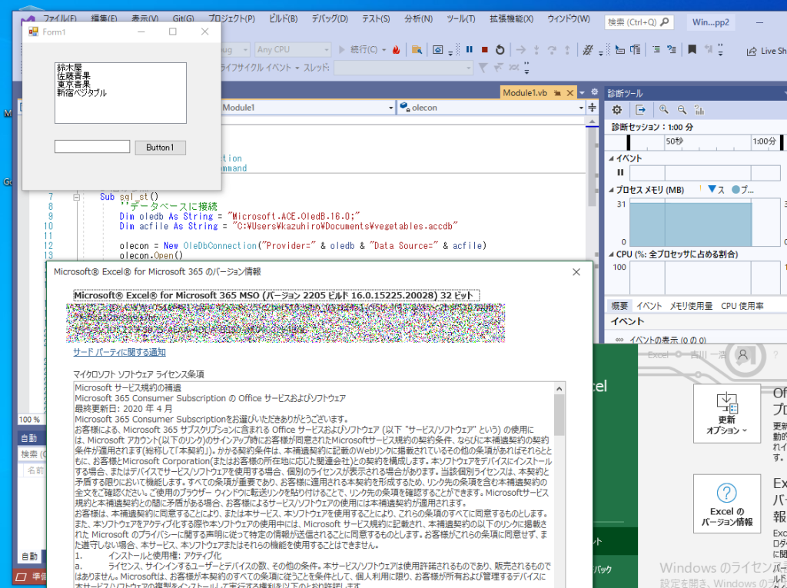This screenshot has height=588, width=787.
Task: Open diagnostic tools settings gear icon
Action: 616,110
